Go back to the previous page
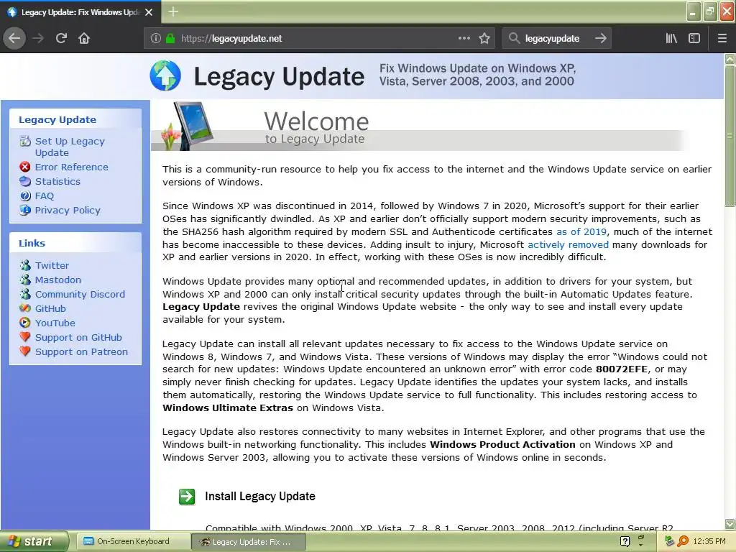 (14, 39)
